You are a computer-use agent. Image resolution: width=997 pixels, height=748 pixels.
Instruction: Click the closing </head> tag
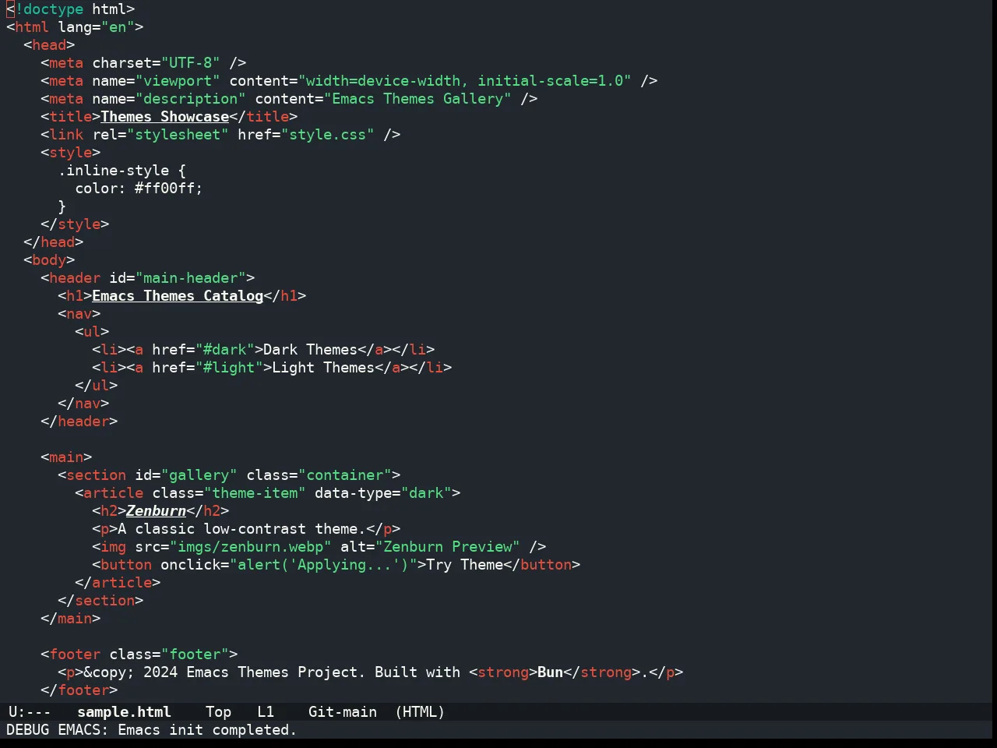coord(54,242)
